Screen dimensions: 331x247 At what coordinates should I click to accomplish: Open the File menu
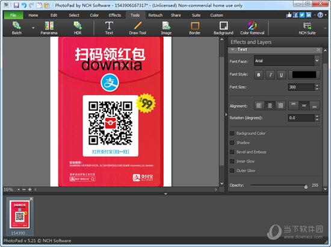click(13, 15)
